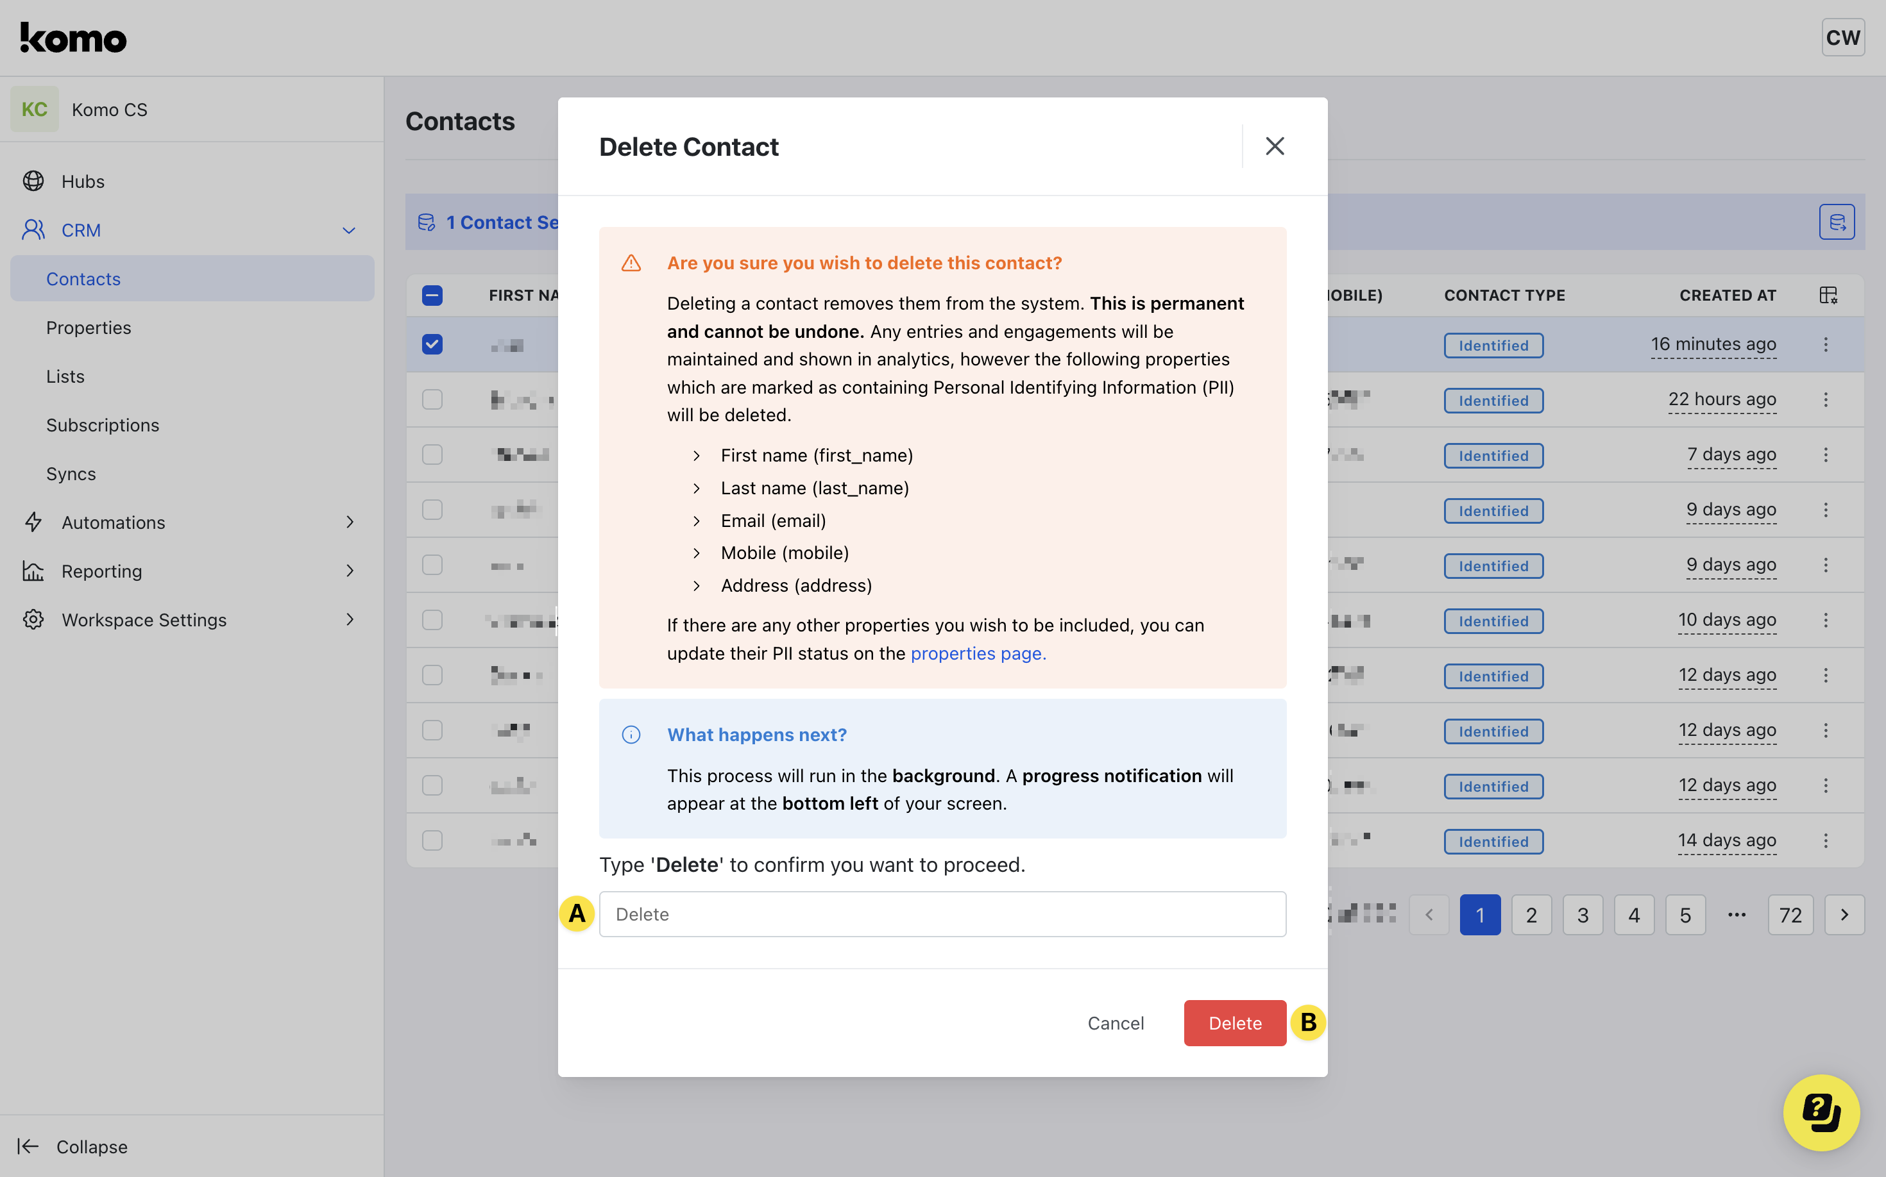Click the Delete confirmation text field
The image size is (1886, 1177).
pos(942,914)
